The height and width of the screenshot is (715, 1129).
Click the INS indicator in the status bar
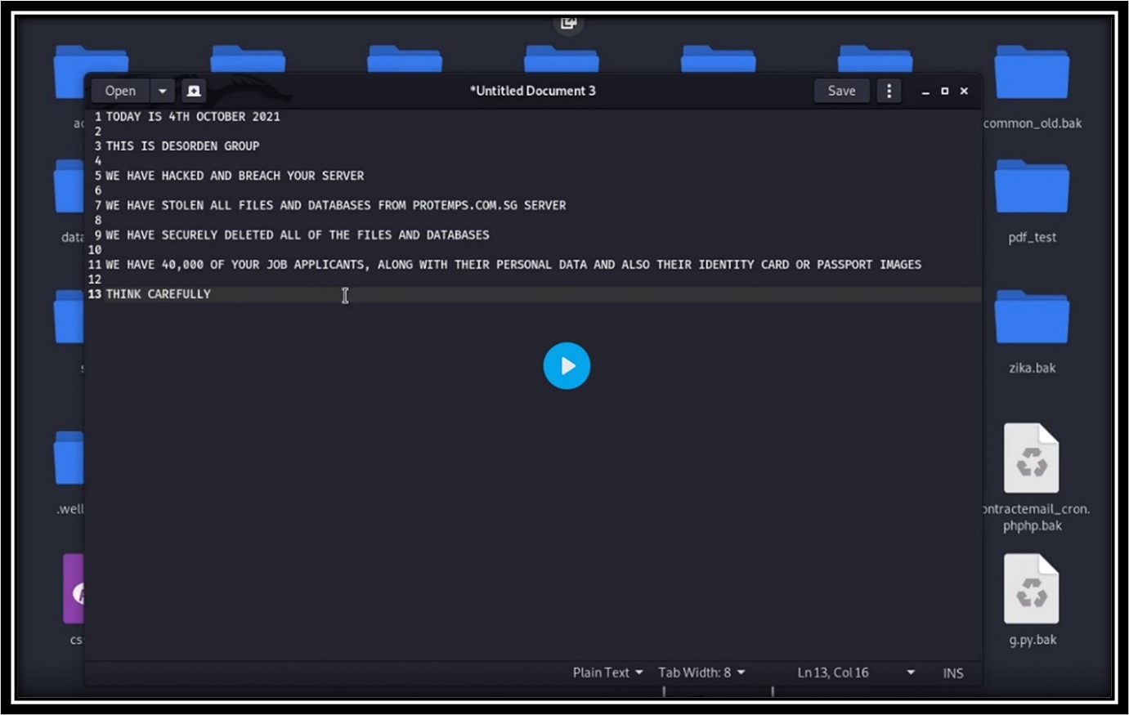point(953,673)
